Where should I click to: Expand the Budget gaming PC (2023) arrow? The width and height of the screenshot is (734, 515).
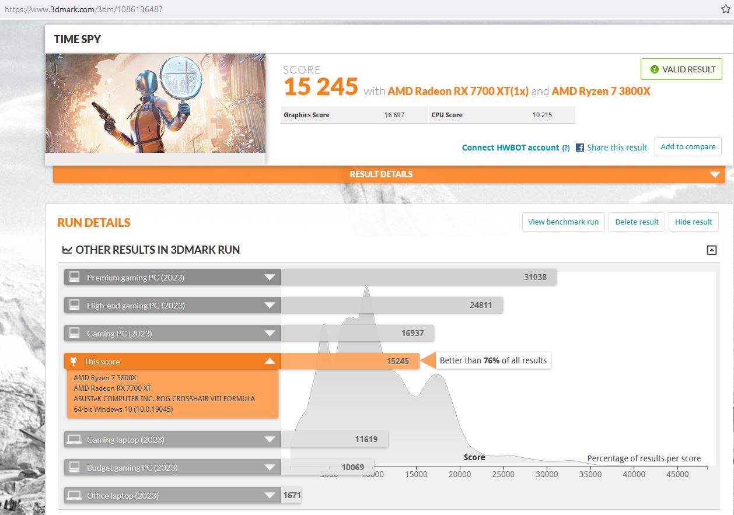tap(269, 467)
